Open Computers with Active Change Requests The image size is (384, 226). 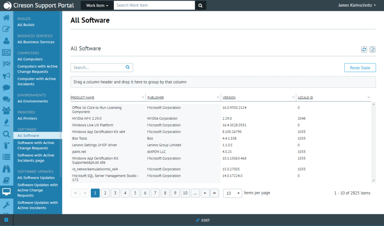point(37,69)
